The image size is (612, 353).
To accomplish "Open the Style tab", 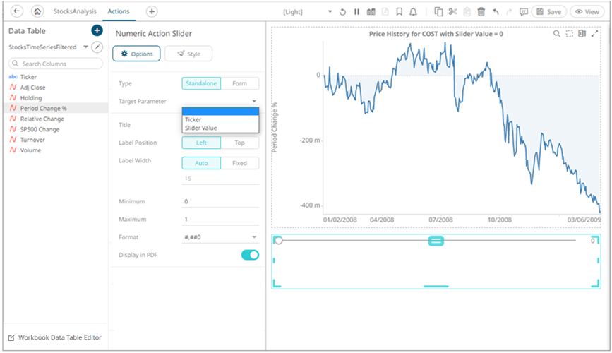I will coord(188,54).
